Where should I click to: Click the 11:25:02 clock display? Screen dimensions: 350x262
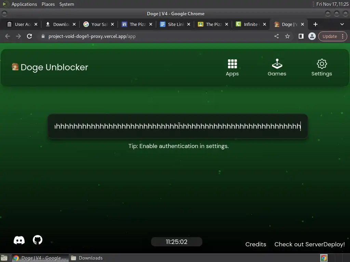pyautogui.click(x=177, y=242)
